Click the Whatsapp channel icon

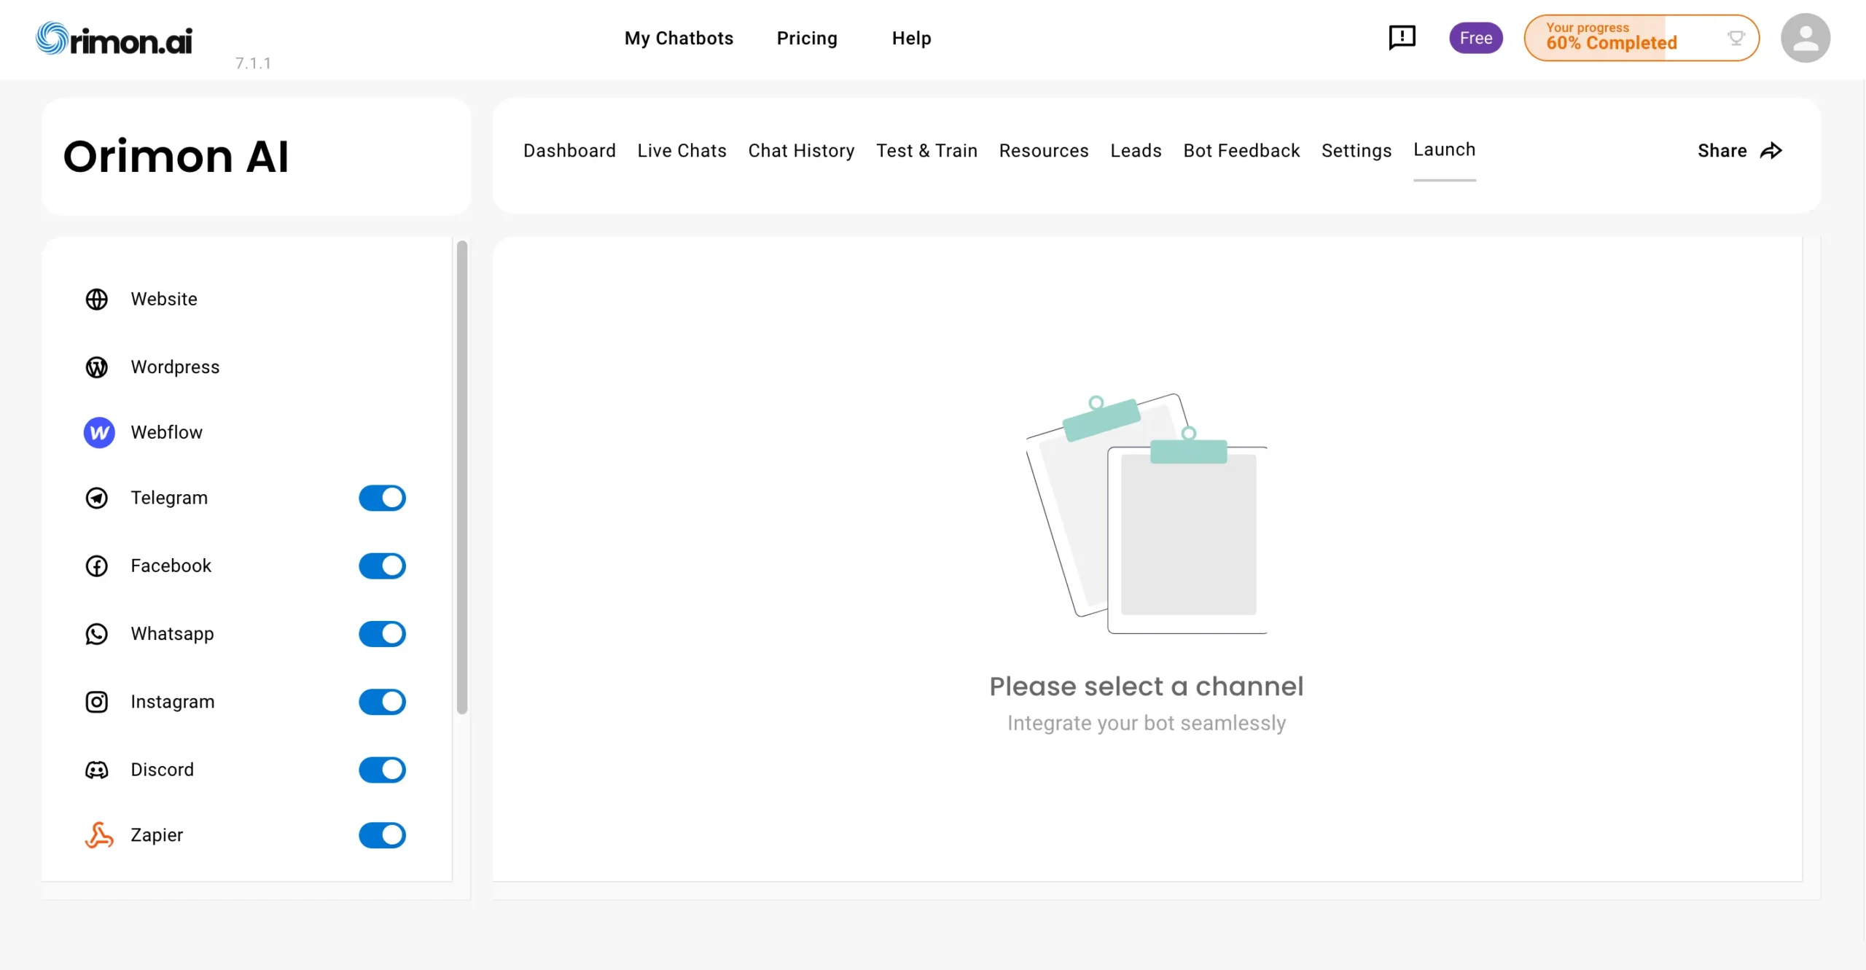(96, 634)
